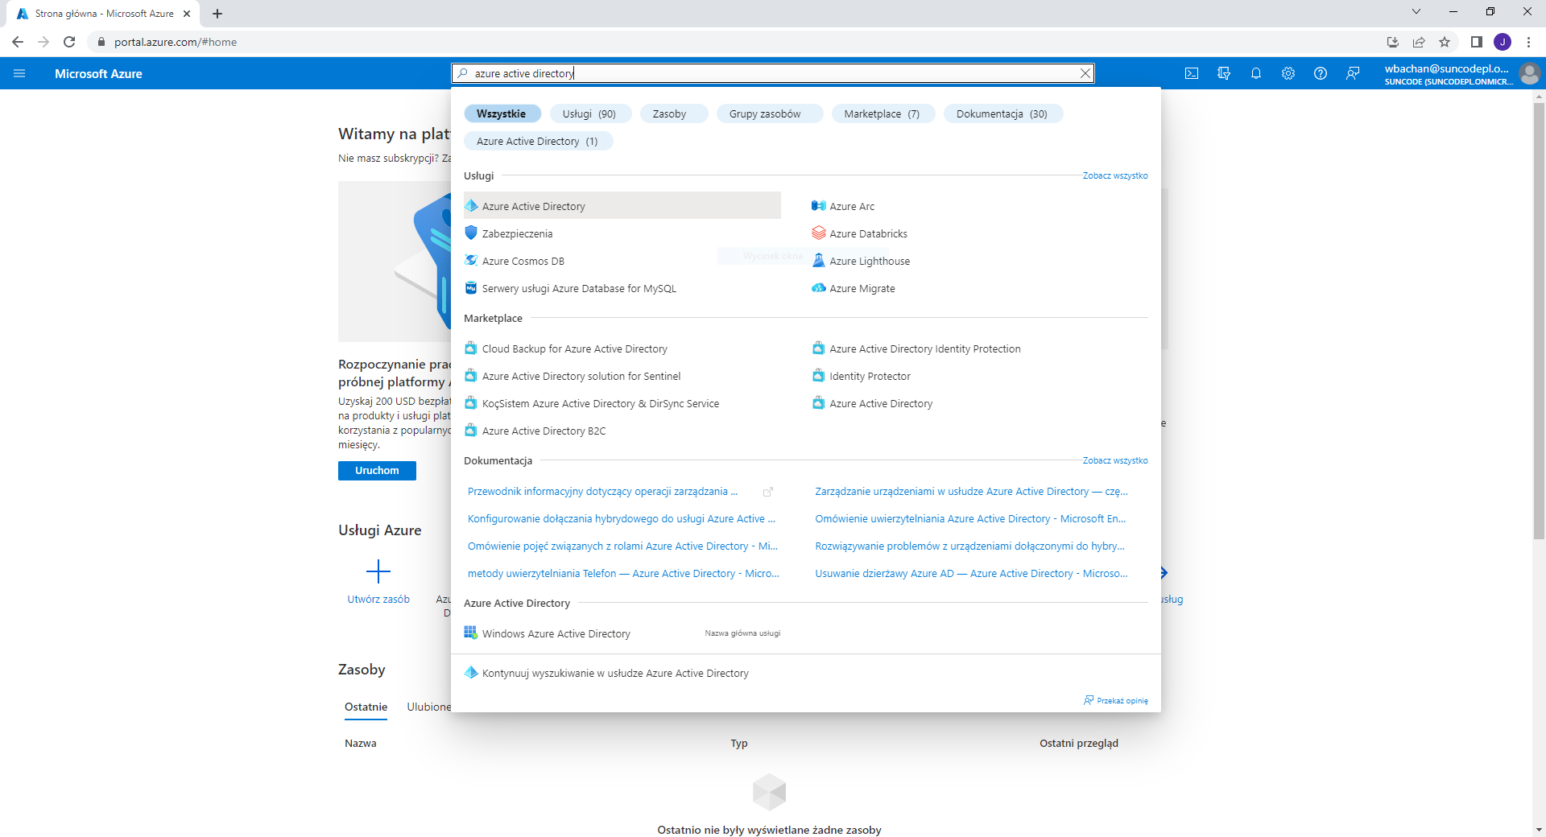
Task: Open the Directories and subscriptions filter icon
Action: (1224, 73)
